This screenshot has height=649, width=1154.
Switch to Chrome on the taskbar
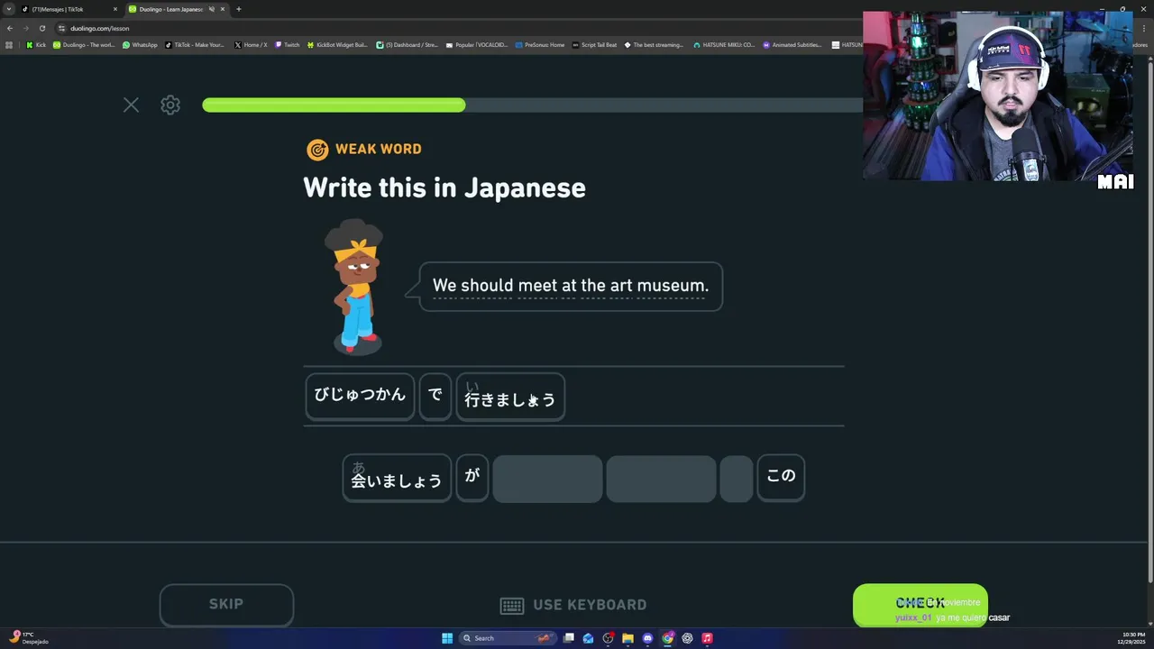click(x=667, y=638)
